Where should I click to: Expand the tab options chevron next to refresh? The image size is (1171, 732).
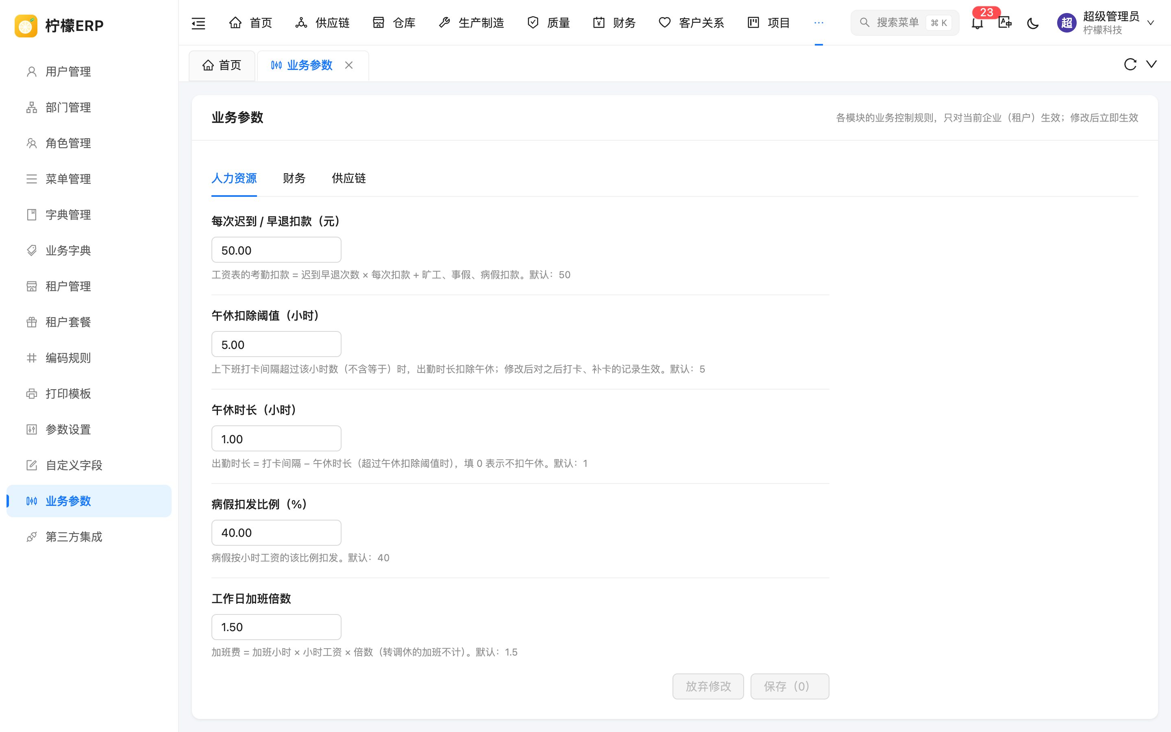pos(1151,64)
